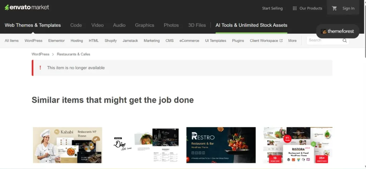Open the CMS submenu
This screenshot has height=169, width=366.
tap(170, 41)
